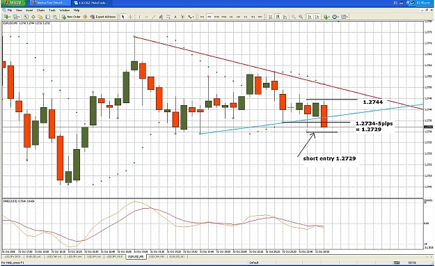Image resolution: width=435 pixels, height=266 pixels.
Task: Toggle the Expert Advisors button
Action: (x=103, y=17)
